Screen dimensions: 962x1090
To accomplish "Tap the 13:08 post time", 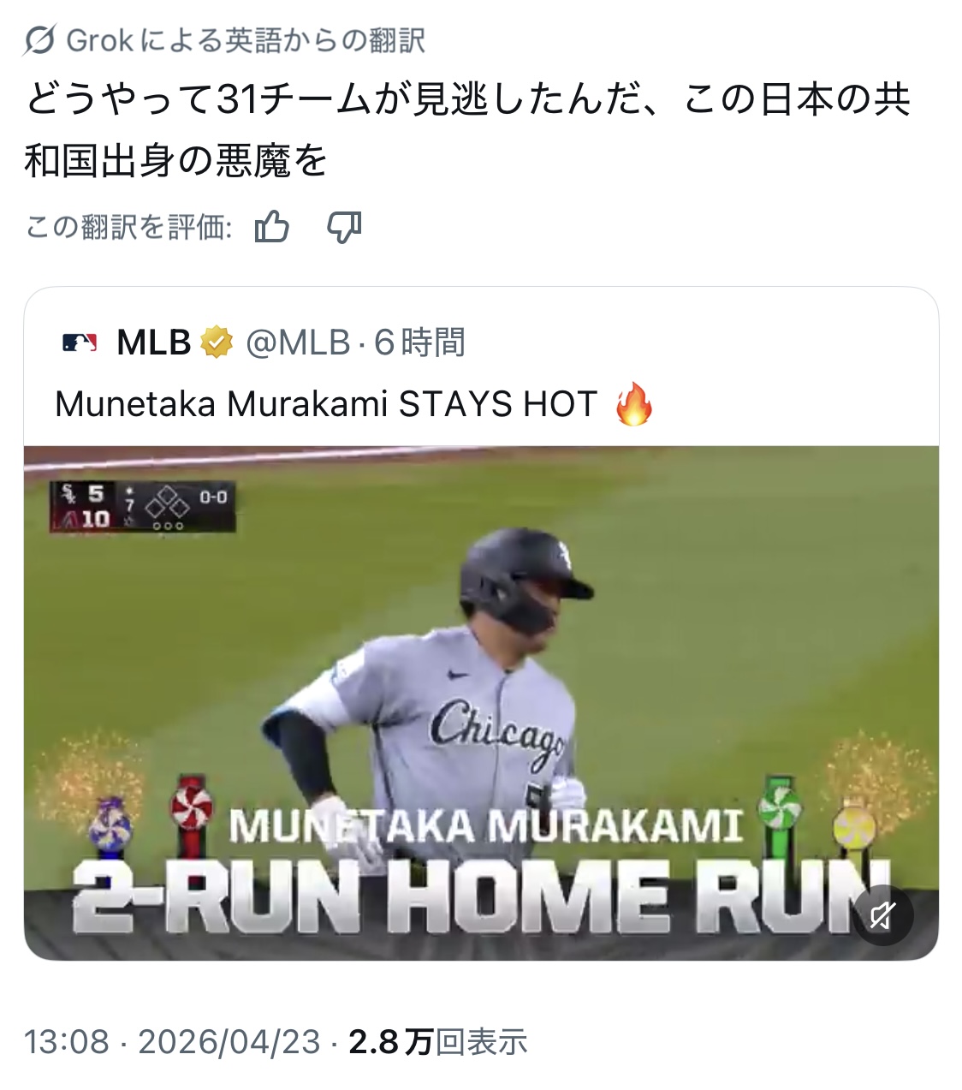I will pyautogui.click(x=67, y=1041).
